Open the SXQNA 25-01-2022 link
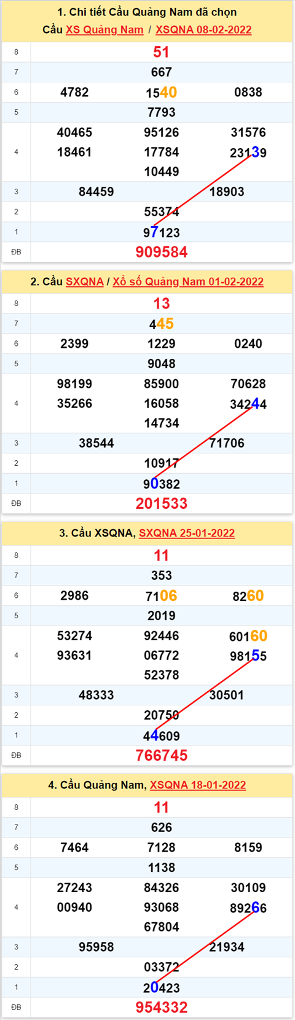 [187, 533]
